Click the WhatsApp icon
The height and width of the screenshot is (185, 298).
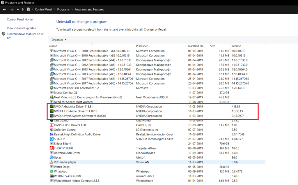point(52,171)
